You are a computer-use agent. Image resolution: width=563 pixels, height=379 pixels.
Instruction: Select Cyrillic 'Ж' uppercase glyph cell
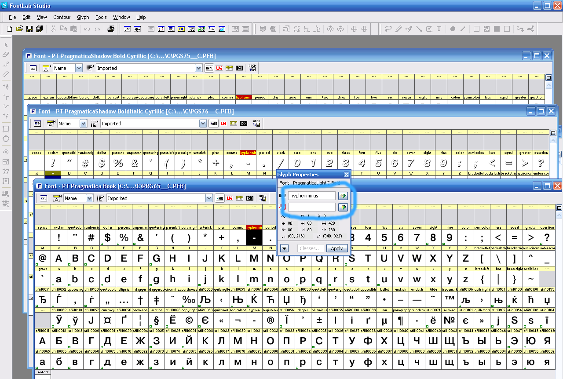click(140, 340)
